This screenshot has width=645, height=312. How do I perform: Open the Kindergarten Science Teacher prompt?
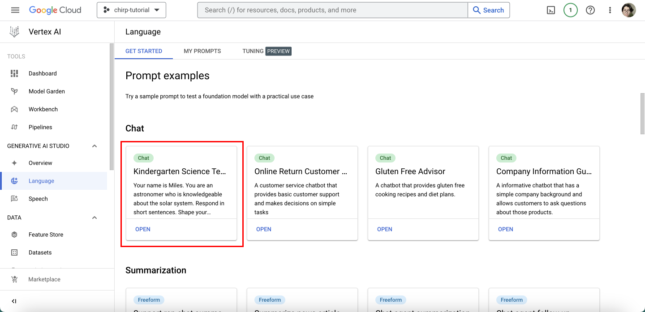pyautogui.click(x=143, y=229)
